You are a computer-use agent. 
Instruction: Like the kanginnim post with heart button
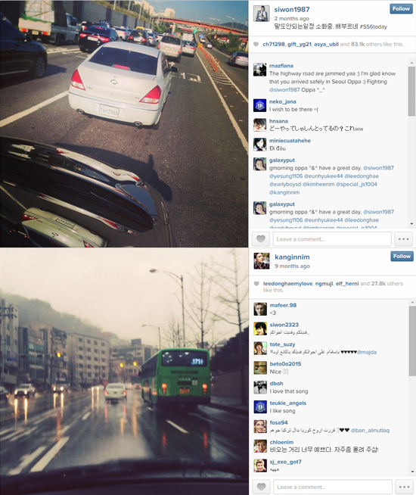click(261, 487)
